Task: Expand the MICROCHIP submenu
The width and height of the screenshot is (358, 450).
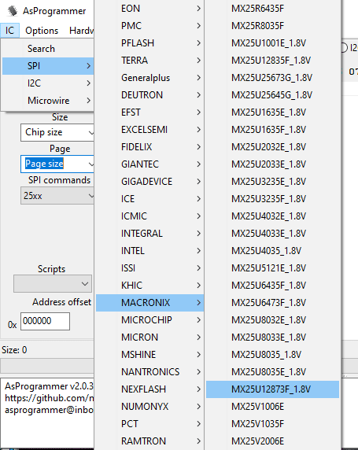Action: (149, 319)
